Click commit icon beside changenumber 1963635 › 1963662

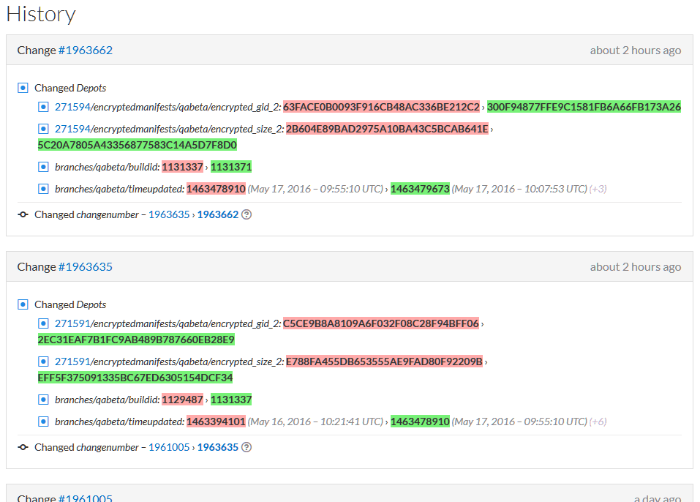point(23,215)
